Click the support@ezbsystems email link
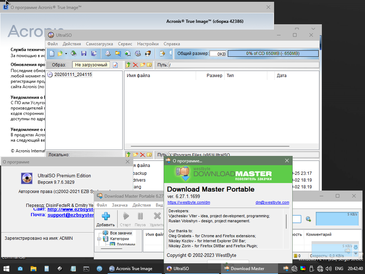Image resolution: width=365 pixels, height=274 pixels. 71,215
